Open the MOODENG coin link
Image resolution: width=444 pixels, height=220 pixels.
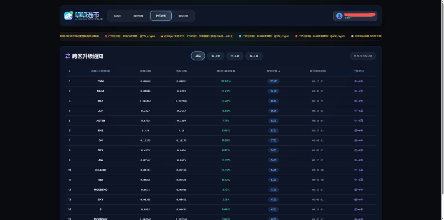[101, 190]
